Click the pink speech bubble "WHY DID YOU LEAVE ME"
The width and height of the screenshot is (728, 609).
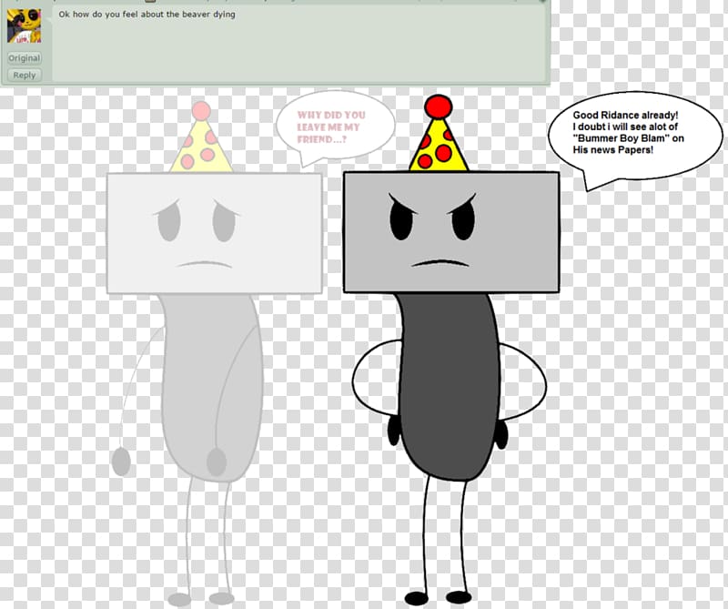click(335, 127)
